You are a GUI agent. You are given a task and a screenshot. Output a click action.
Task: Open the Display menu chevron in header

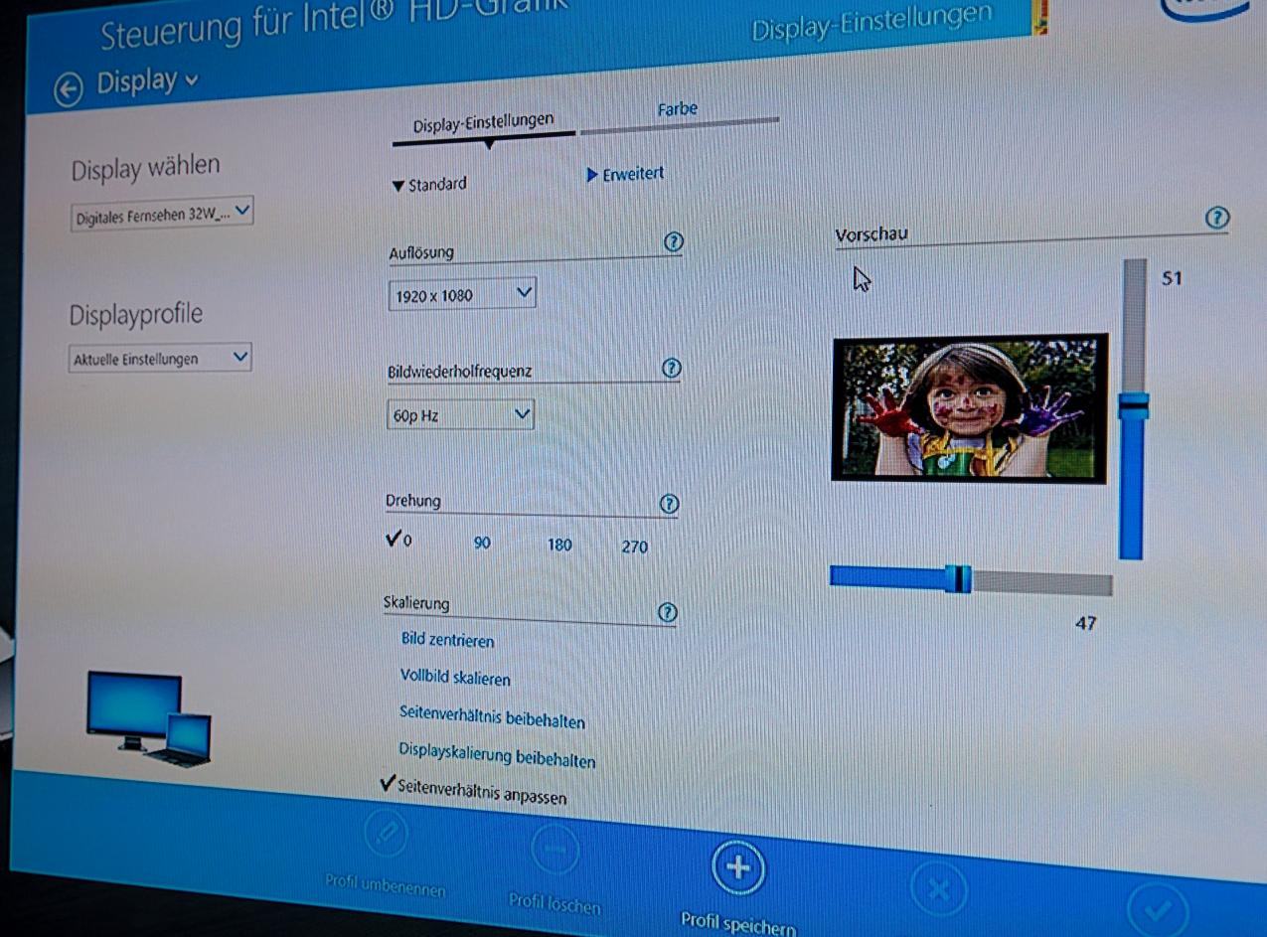(x=192, y=79)
